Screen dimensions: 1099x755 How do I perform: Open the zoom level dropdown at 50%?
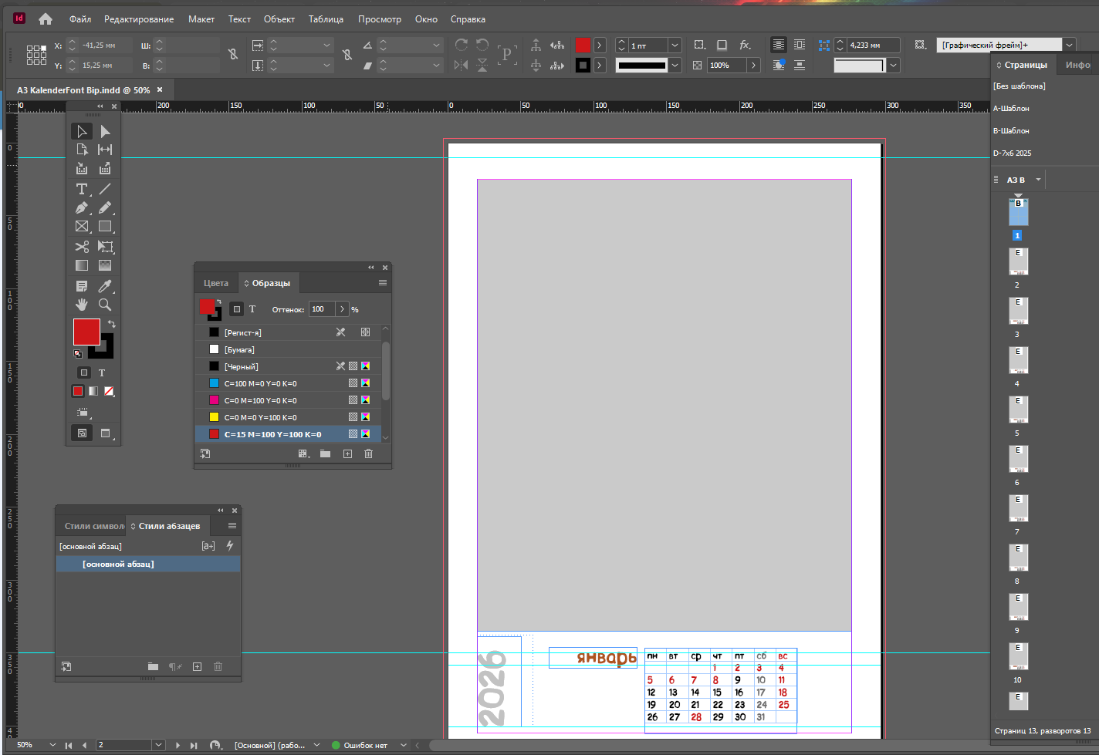pyautogui.click(x=52, y=745)
